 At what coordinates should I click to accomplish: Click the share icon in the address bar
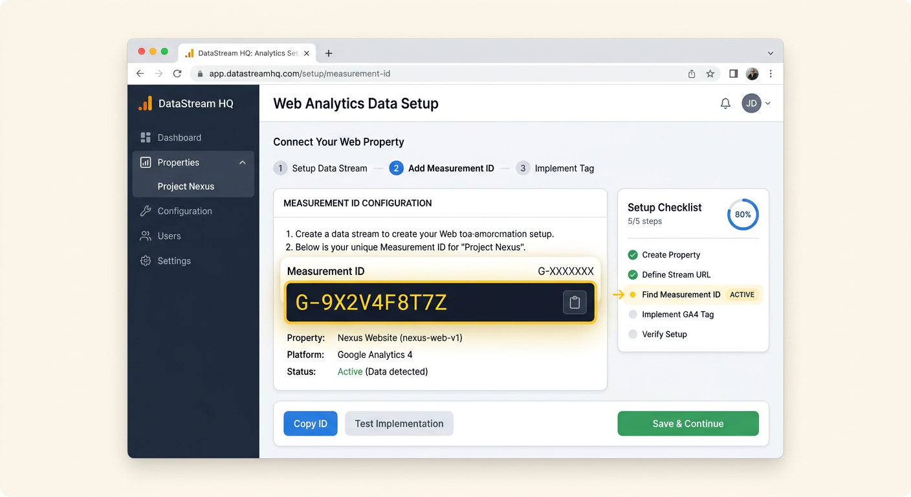(692, 74)
